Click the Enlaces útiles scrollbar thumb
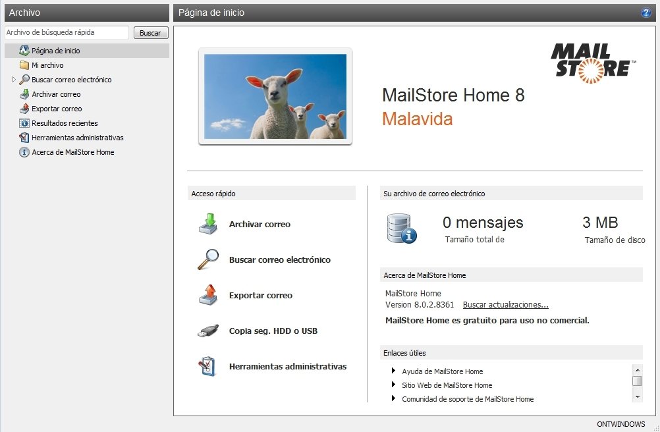 (637, 381)
